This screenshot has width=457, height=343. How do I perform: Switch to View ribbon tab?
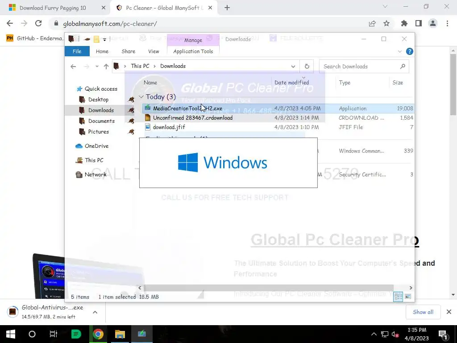(x=154, y=51)
